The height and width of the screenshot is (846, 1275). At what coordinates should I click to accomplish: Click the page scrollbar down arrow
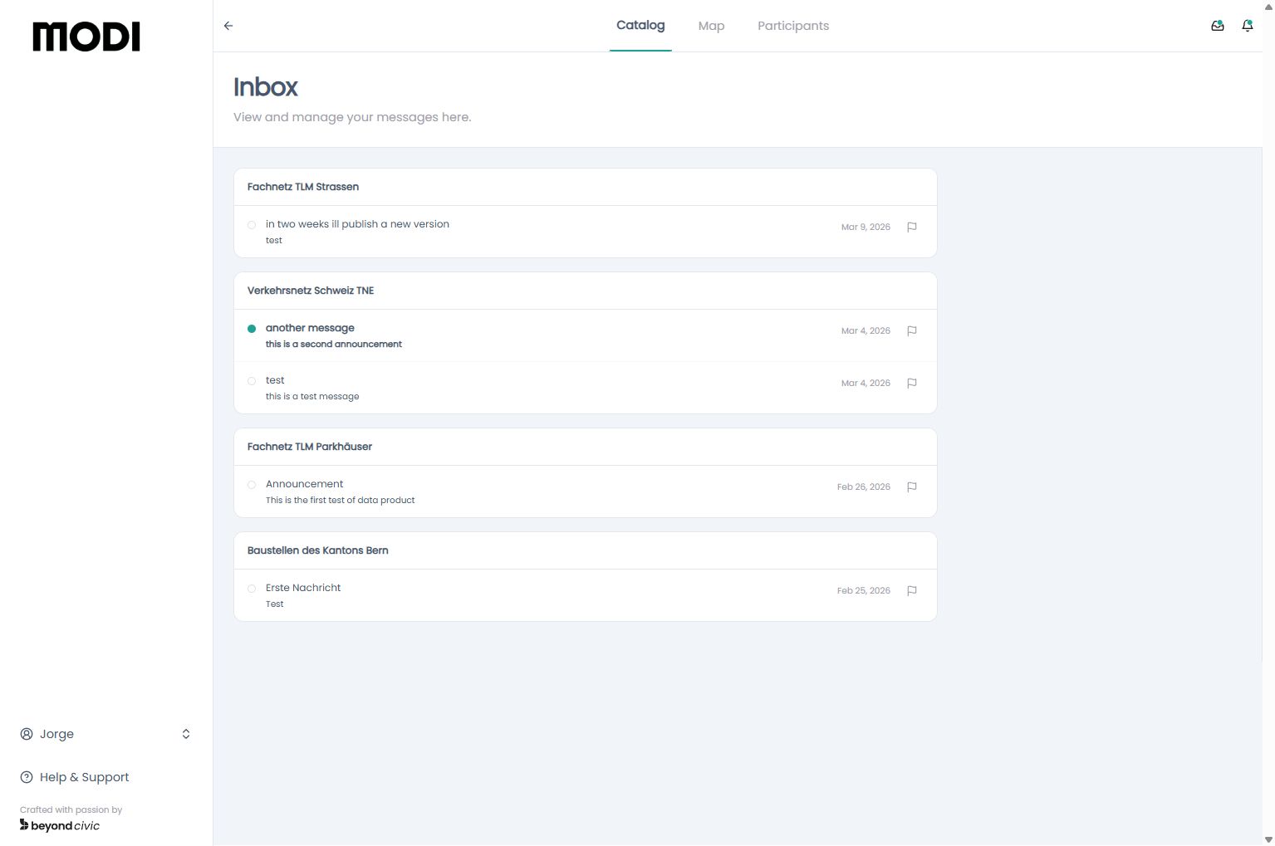pyautogui.click(x=1268, y=839)
